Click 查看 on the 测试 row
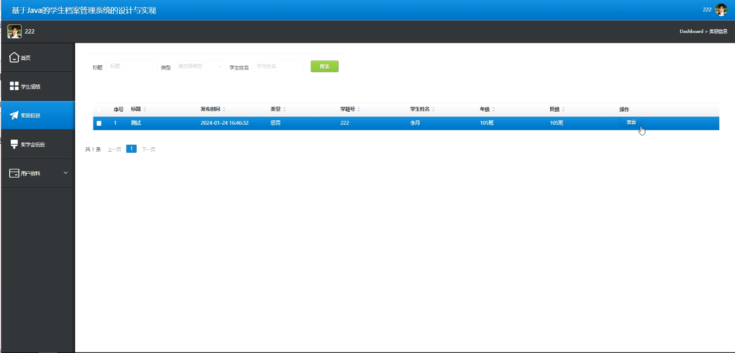This screenshot has width=735, height=353. point(631,123)
